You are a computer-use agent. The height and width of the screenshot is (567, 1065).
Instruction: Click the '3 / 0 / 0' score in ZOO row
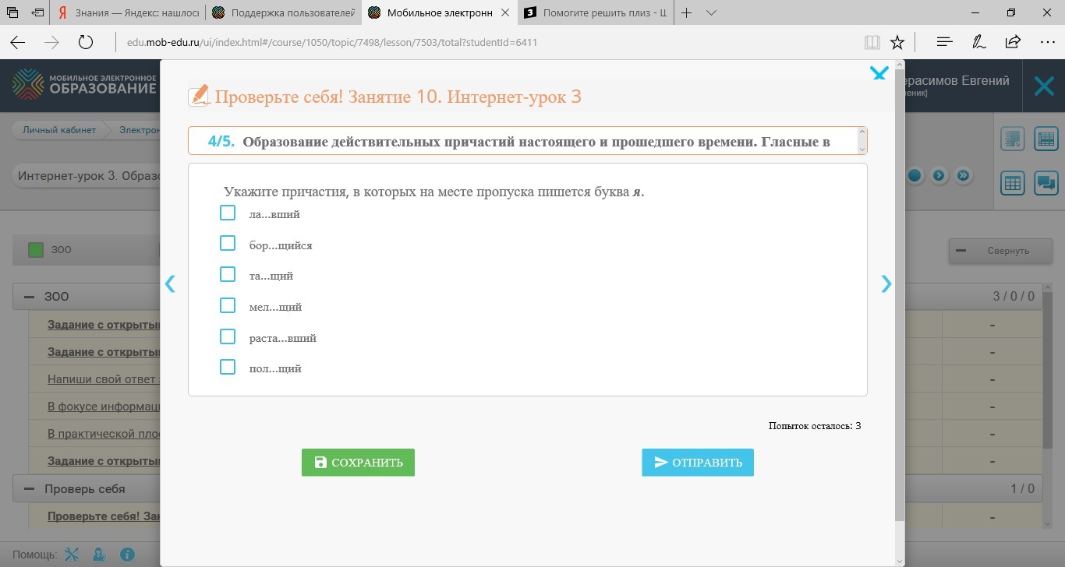1014,297
